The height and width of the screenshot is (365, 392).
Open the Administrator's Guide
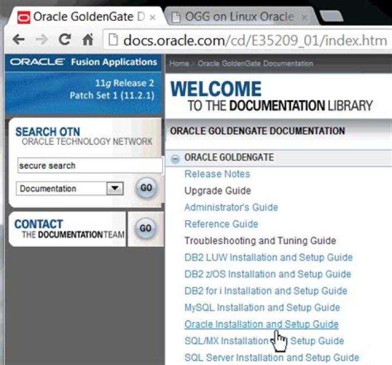pyautogui.click(x=231, y=208)
